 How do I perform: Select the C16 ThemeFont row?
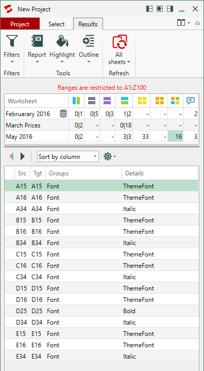pos(101,266)
